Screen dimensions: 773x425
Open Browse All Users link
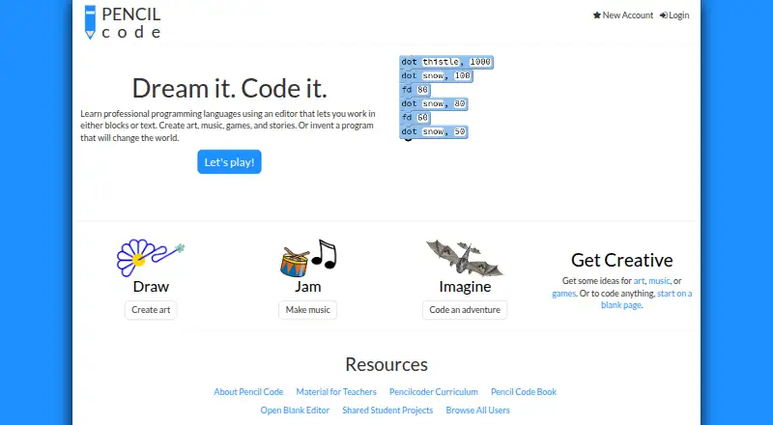(x=477, y=411)
